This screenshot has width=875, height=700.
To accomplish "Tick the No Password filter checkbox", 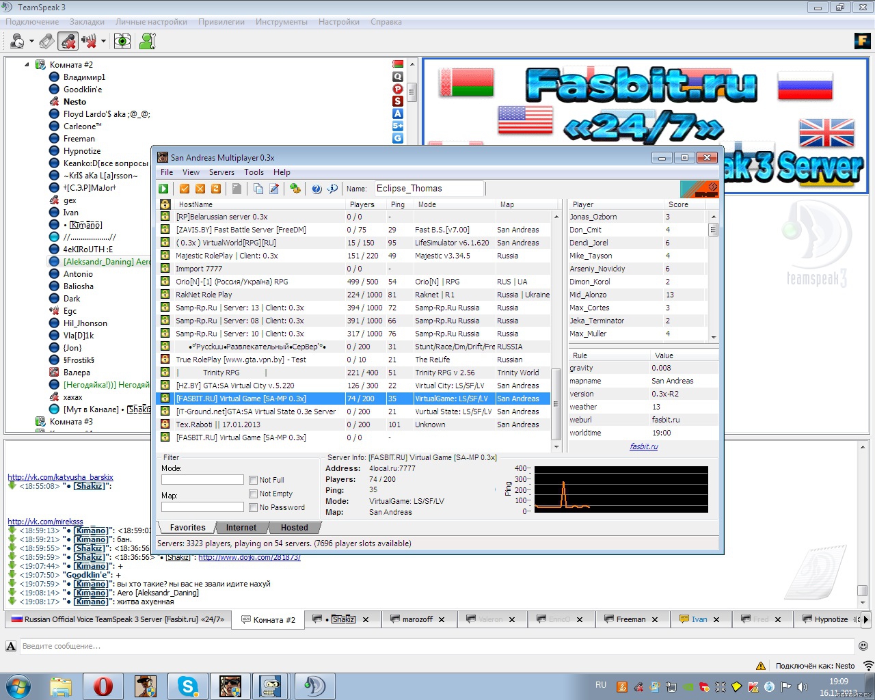I will coord(254,507).
